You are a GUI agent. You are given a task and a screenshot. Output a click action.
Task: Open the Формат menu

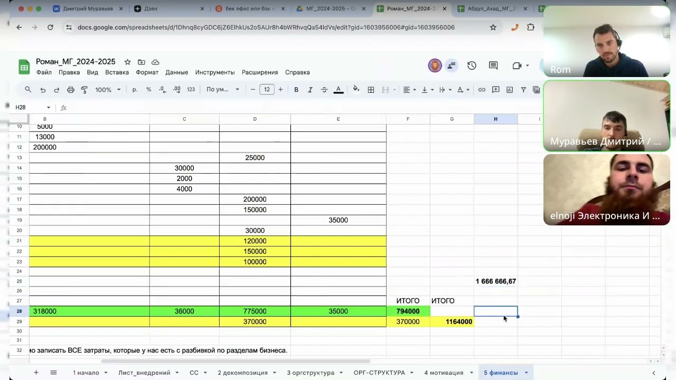[x=147, y=72]
